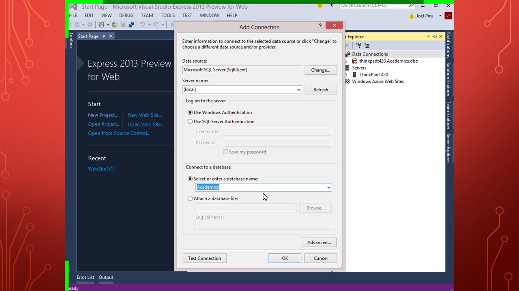Click the Redo toolbar icon
Viewport: 519px width, 291px height.
coord(156,25)
